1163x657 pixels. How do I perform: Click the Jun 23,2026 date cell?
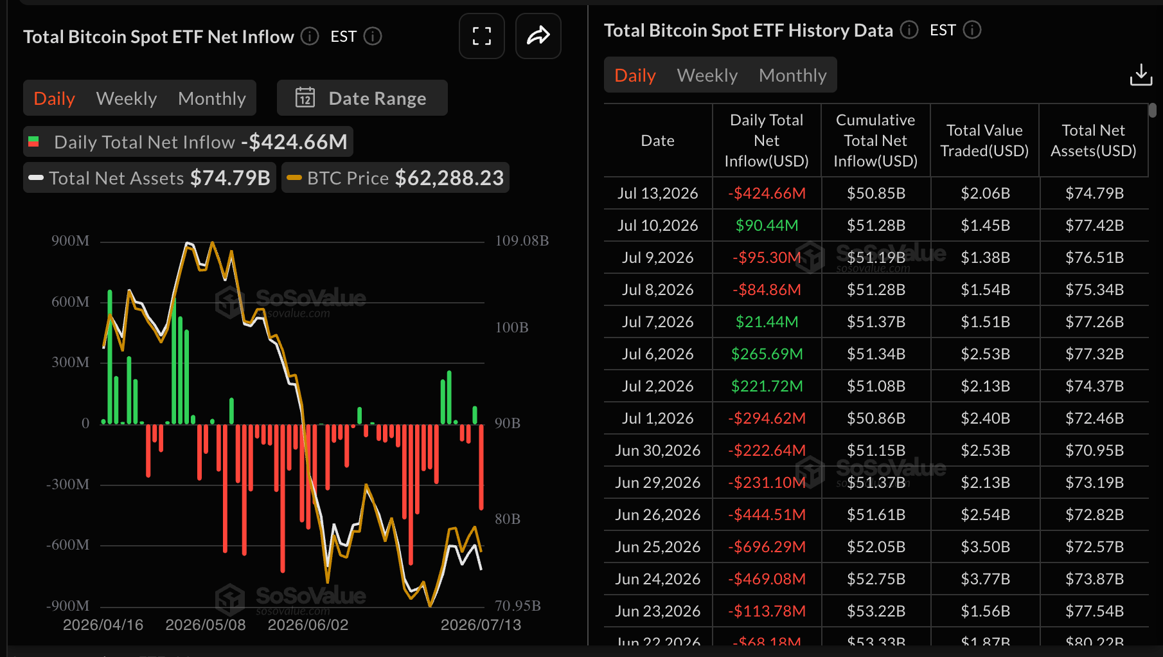[658, 611]
